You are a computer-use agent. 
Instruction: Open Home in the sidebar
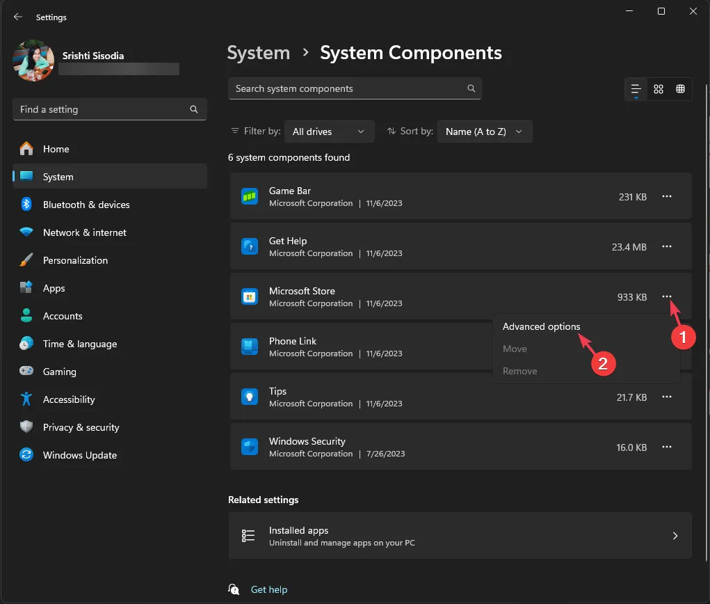(110, 149)
